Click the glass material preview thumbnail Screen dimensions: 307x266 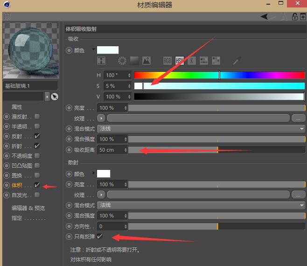(x=31, y=50)
